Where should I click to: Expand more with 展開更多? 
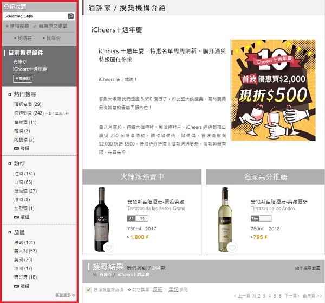pos(65,295)
